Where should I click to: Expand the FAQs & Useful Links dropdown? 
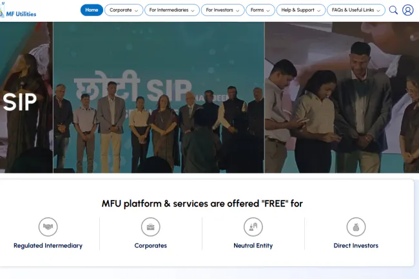[356, 10]
